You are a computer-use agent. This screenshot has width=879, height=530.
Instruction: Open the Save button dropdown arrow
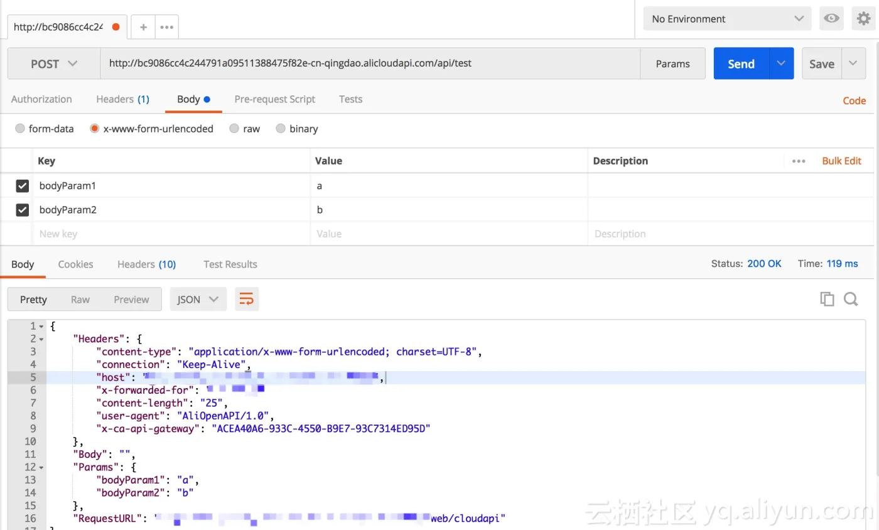point(853,63)
